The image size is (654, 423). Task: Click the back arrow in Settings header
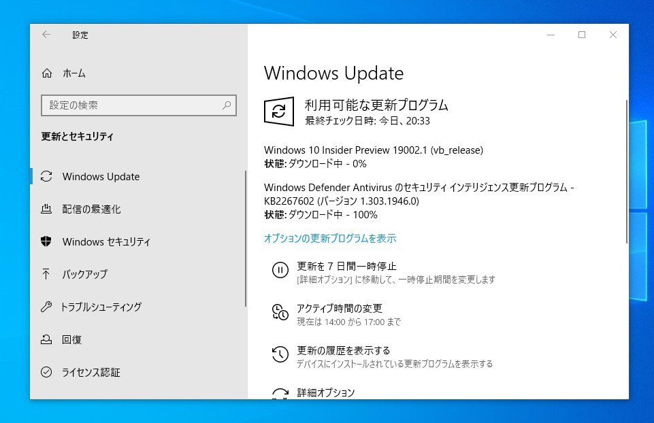[x=46, y=35]
